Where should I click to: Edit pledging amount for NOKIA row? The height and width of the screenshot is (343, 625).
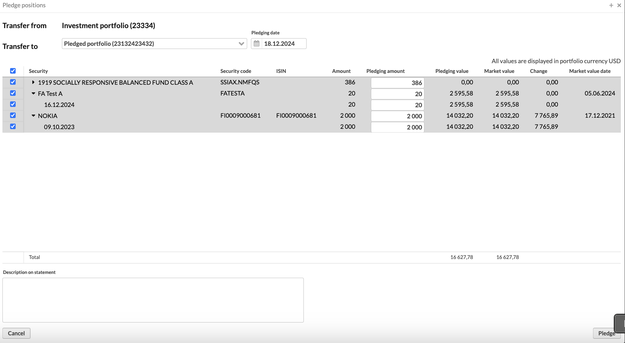(x=397, y=116)
